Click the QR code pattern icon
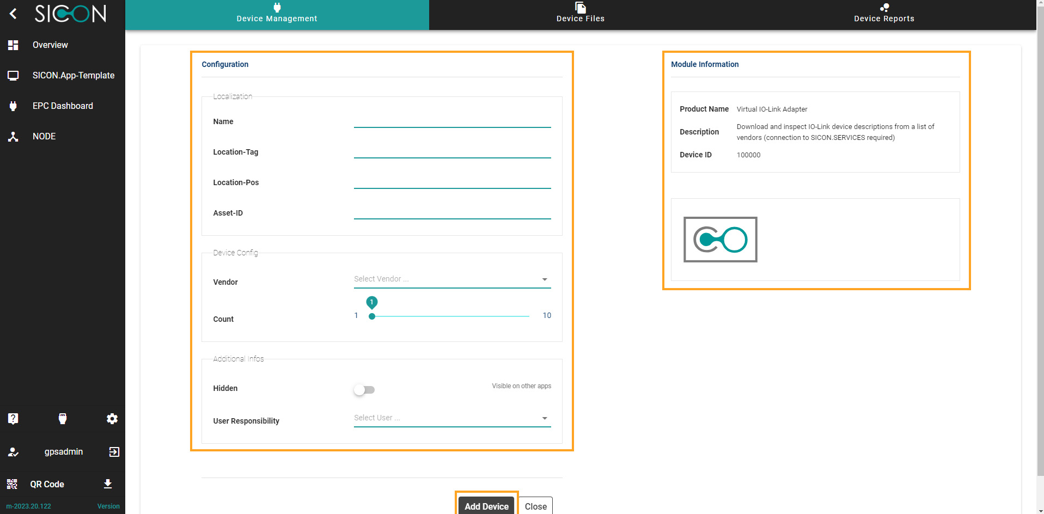The height and width of the screenshot is (514, 1044). pyautogui.click(x=12, y=484)
